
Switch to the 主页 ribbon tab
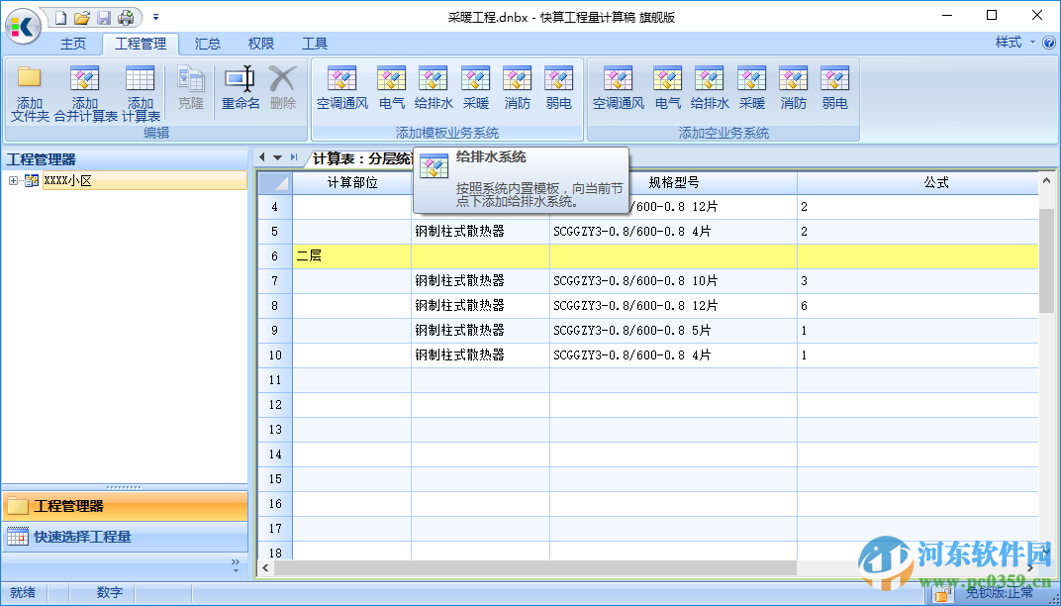[x=73, y=44]
